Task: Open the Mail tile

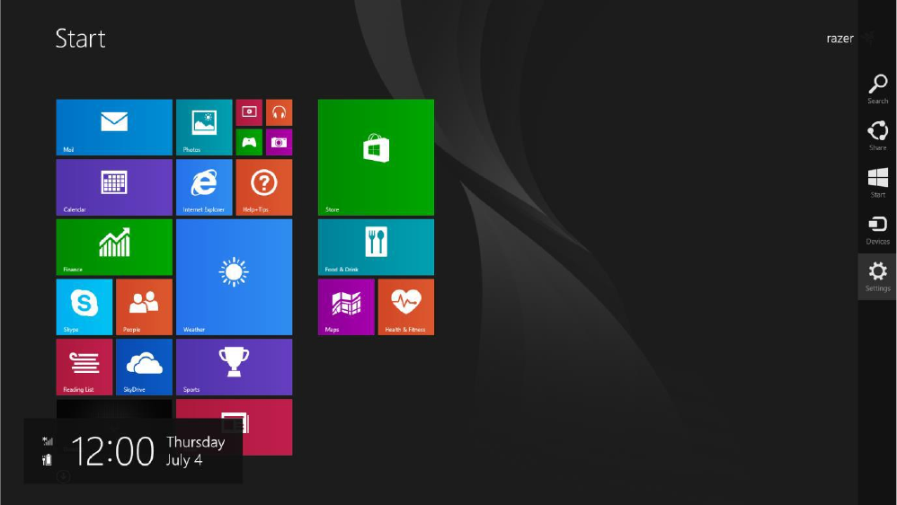Action: click(x=114, y=127)
